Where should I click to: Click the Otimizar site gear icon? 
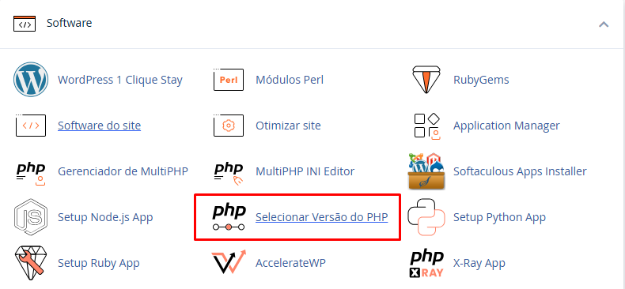229,126
